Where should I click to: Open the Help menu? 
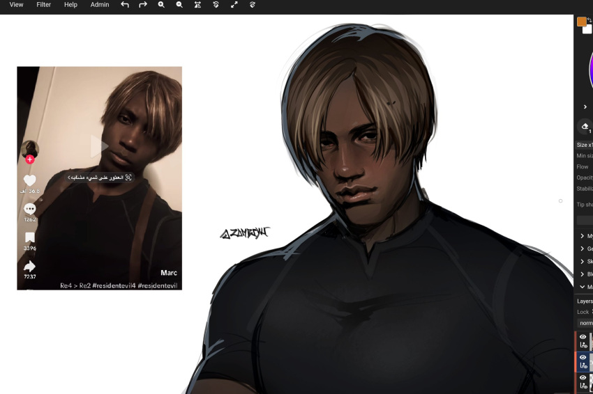(x=70, y=5)
